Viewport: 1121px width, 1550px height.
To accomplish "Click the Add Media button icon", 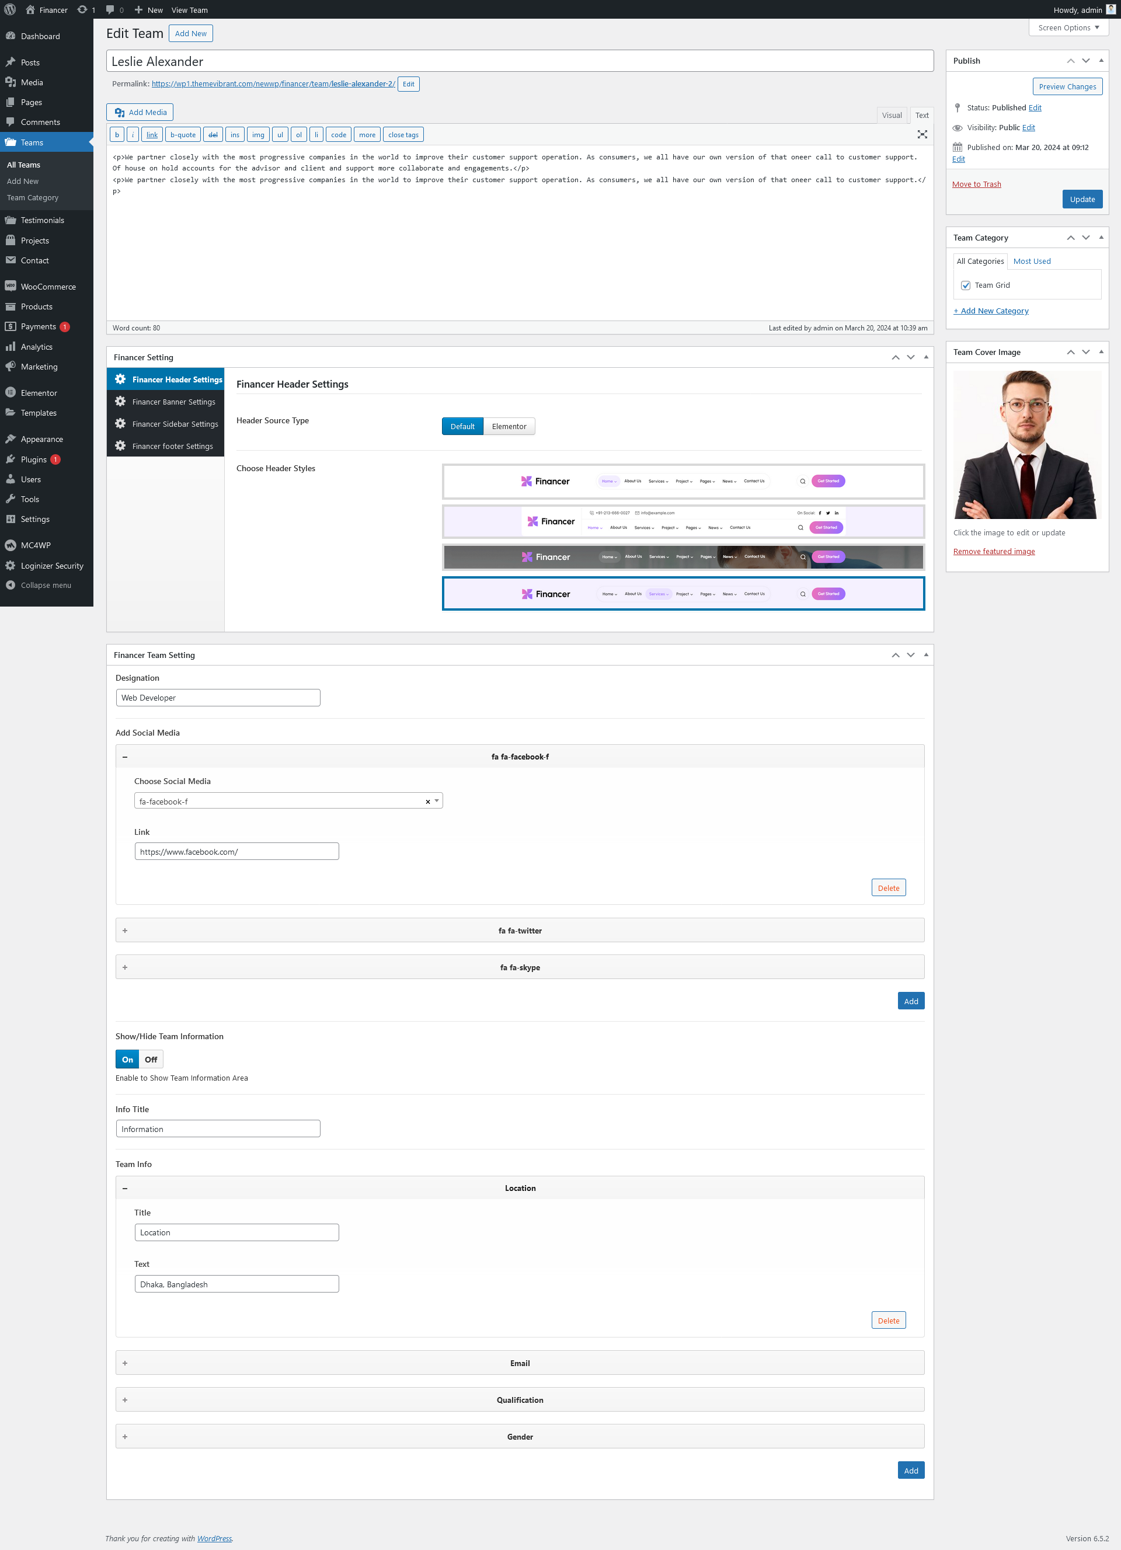I will 120,112.
